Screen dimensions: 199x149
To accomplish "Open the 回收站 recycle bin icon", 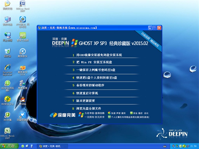I will [x=7, y=52].
